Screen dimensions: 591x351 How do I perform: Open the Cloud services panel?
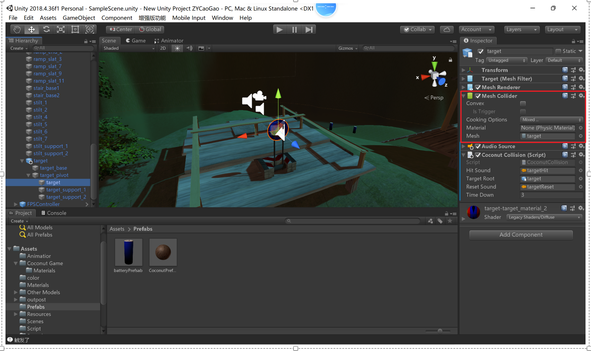click(x=447, y=30)
